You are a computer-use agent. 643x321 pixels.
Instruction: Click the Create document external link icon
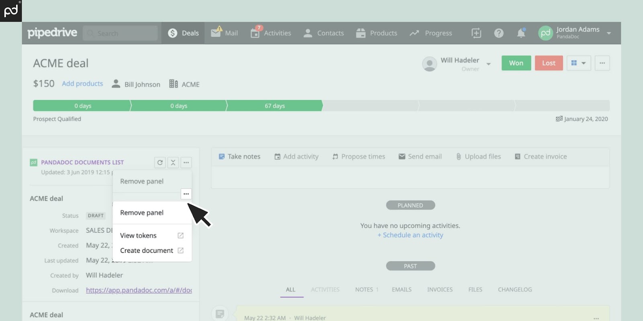point(180,250)
